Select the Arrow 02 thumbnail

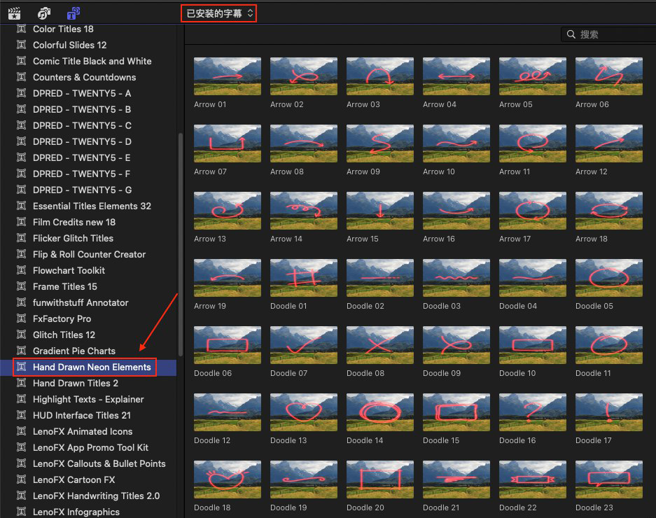(x=304, y=76)
